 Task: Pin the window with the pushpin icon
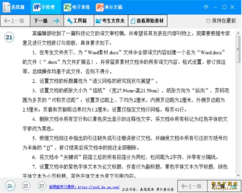pyautogui.click(x=206, y=7)
